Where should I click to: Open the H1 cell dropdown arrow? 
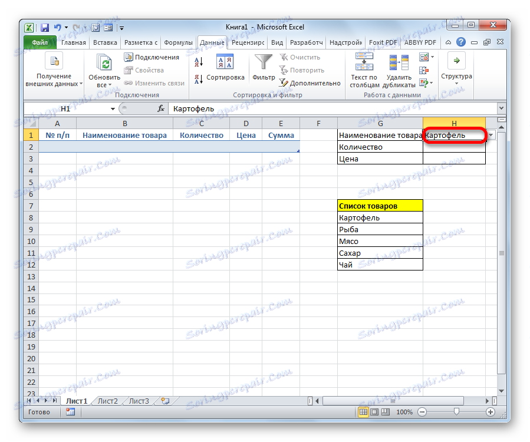491,135
